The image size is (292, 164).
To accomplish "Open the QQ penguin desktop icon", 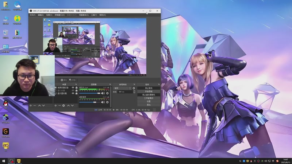I will click(5, 104).
